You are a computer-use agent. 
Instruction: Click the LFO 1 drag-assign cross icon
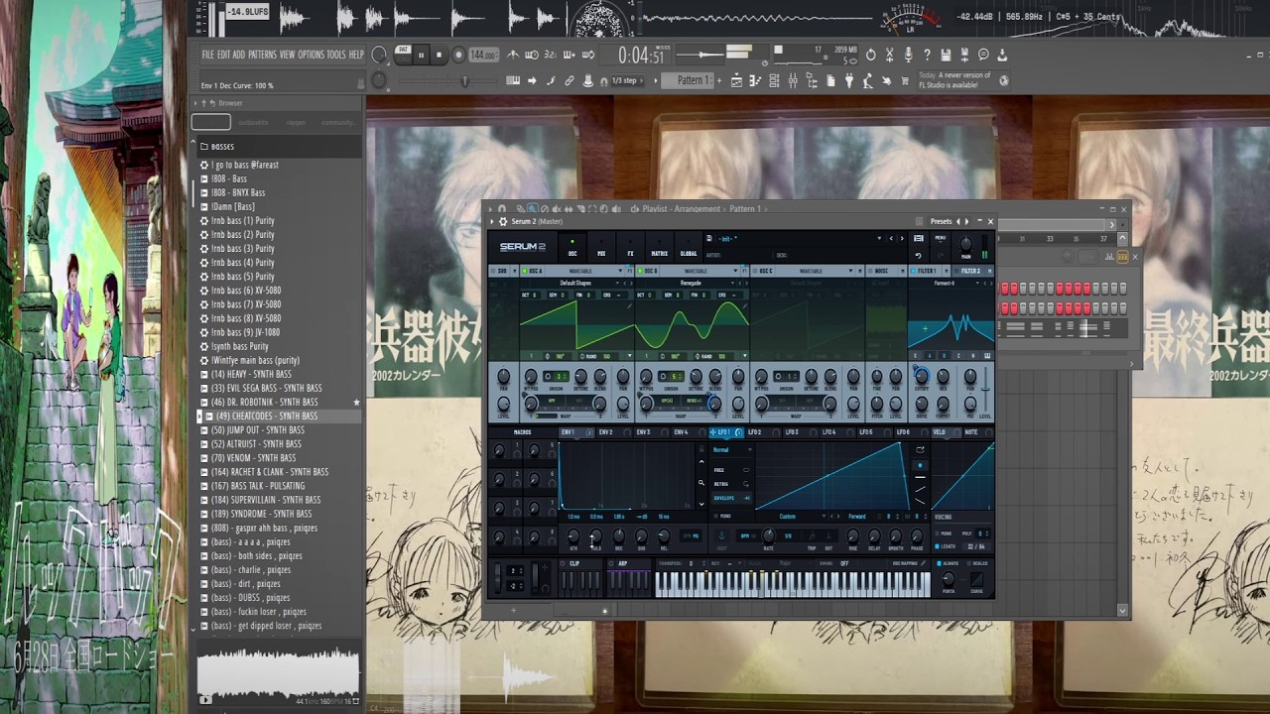point(712,432)
